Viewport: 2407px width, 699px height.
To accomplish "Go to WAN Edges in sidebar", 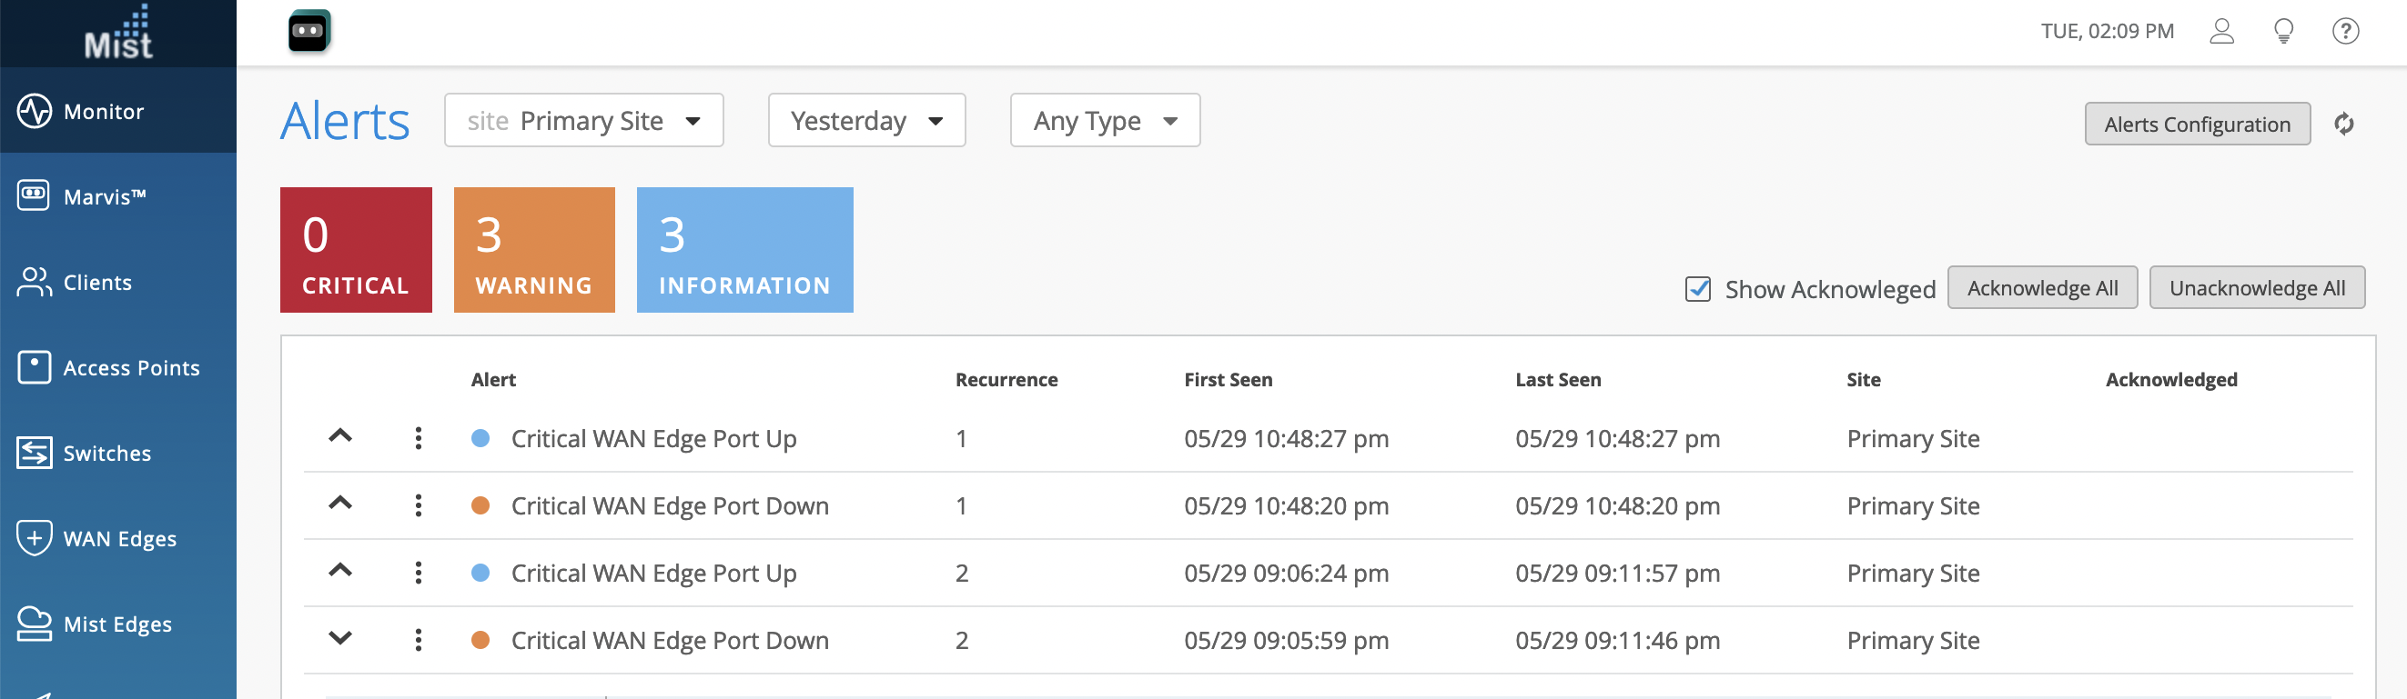I will tap(118, 538).
